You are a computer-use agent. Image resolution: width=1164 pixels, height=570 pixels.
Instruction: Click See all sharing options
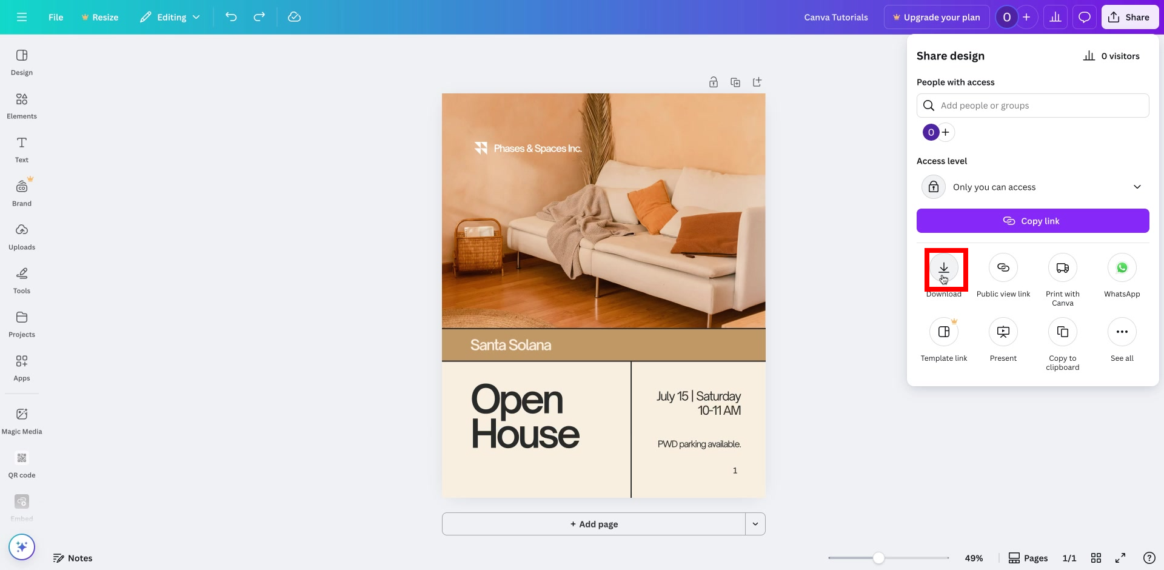pos(1122,332)
